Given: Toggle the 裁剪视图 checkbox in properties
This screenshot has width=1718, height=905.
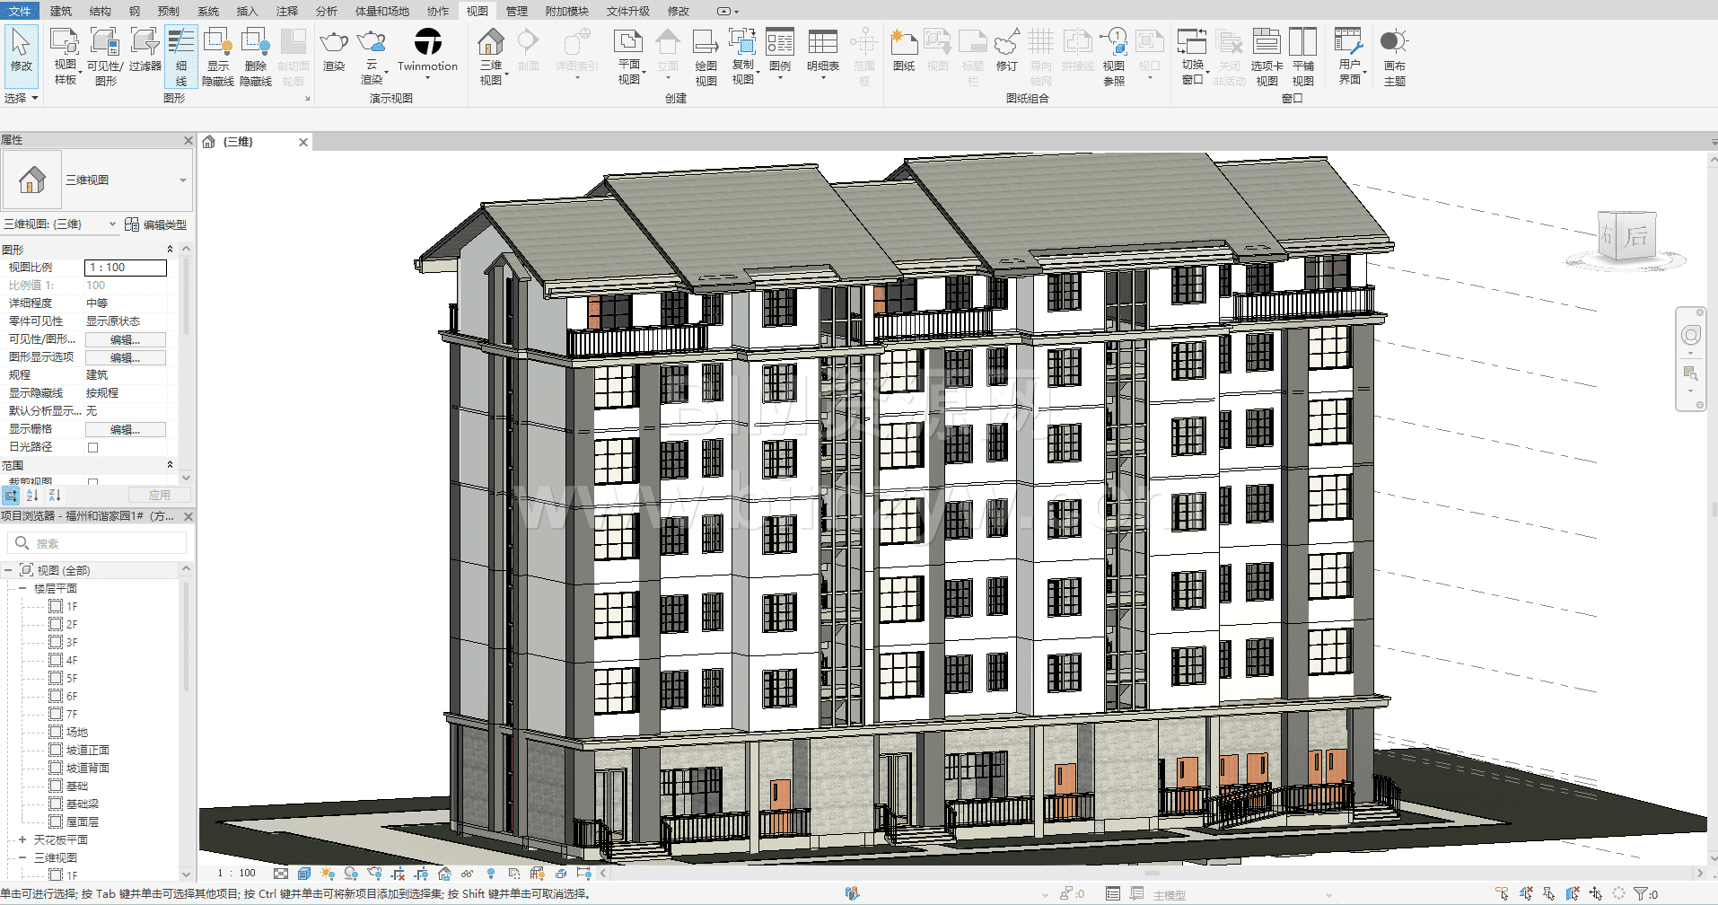Looking at the screenshot, I should pos(92,482).
